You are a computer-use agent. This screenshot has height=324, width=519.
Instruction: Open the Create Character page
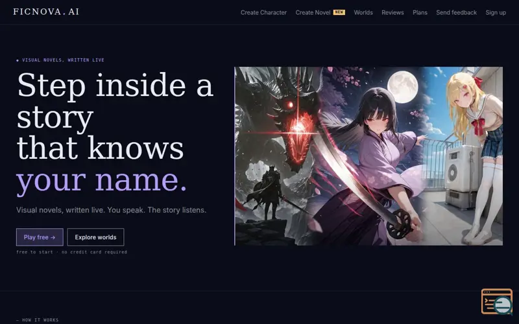[263, 12]
